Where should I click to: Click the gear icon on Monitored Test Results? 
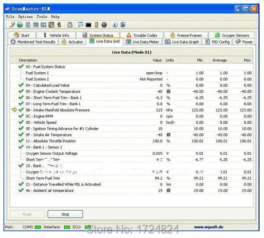(13, 42)
